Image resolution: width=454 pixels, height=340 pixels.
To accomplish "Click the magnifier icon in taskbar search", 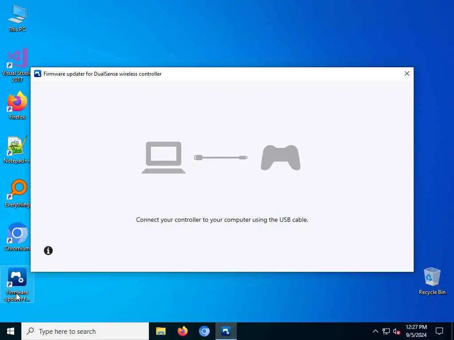I will (30, 331).
